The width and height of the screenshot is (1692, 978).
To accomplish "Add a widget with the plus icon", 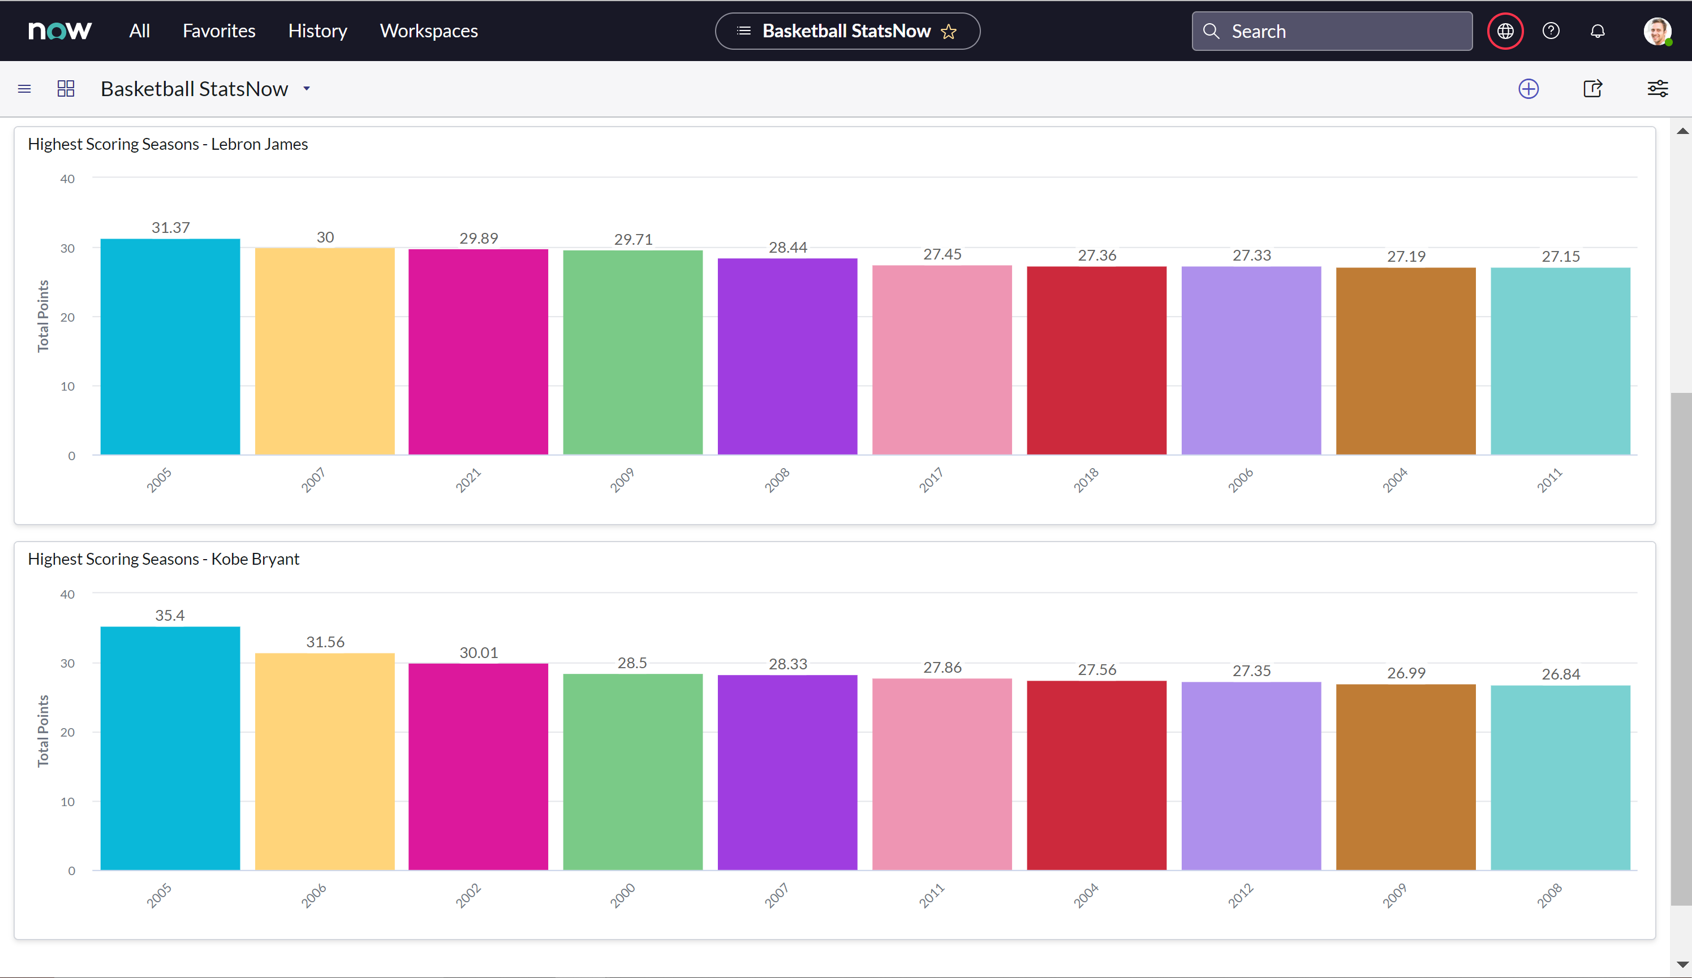I will tap(1529, 89).
